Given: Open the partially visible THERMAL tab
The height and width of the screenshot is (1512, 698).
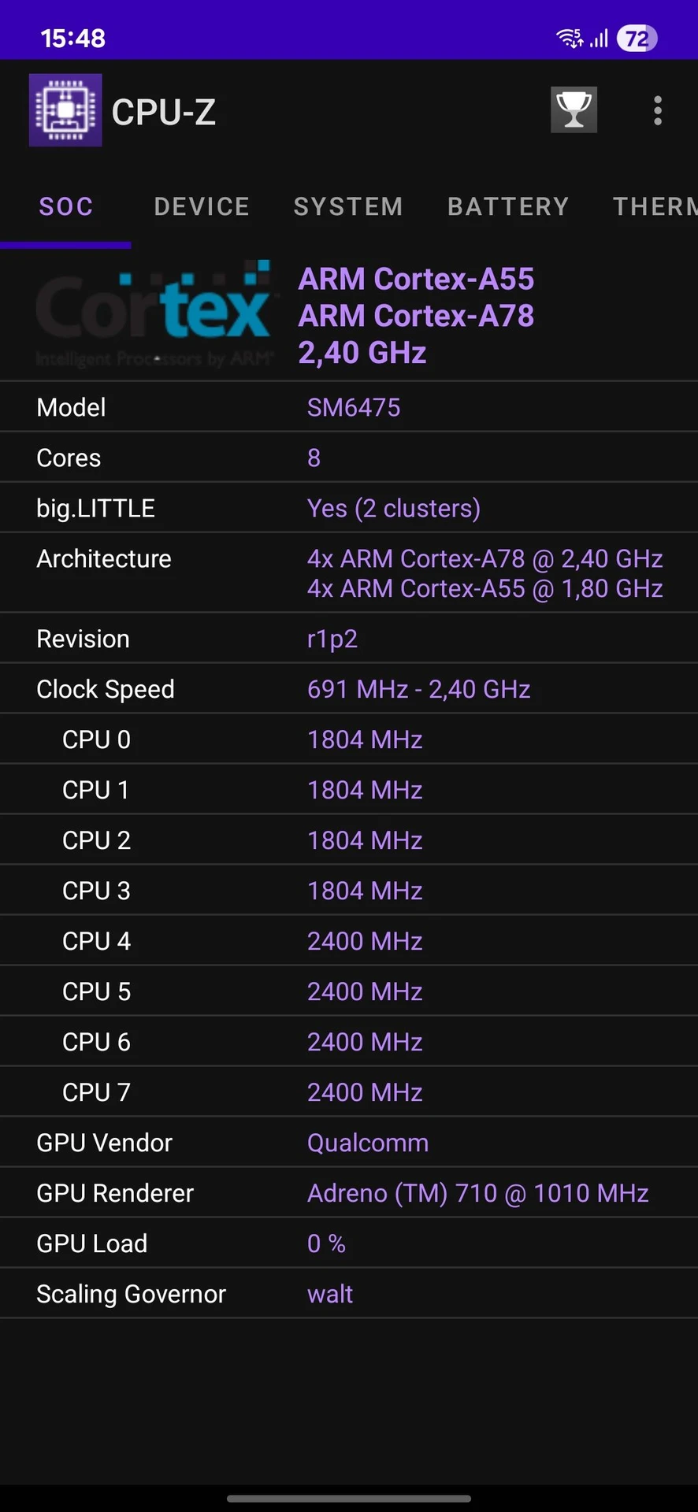Looking at the screenshot, I should pyautogui.click(x=655, y=206).
